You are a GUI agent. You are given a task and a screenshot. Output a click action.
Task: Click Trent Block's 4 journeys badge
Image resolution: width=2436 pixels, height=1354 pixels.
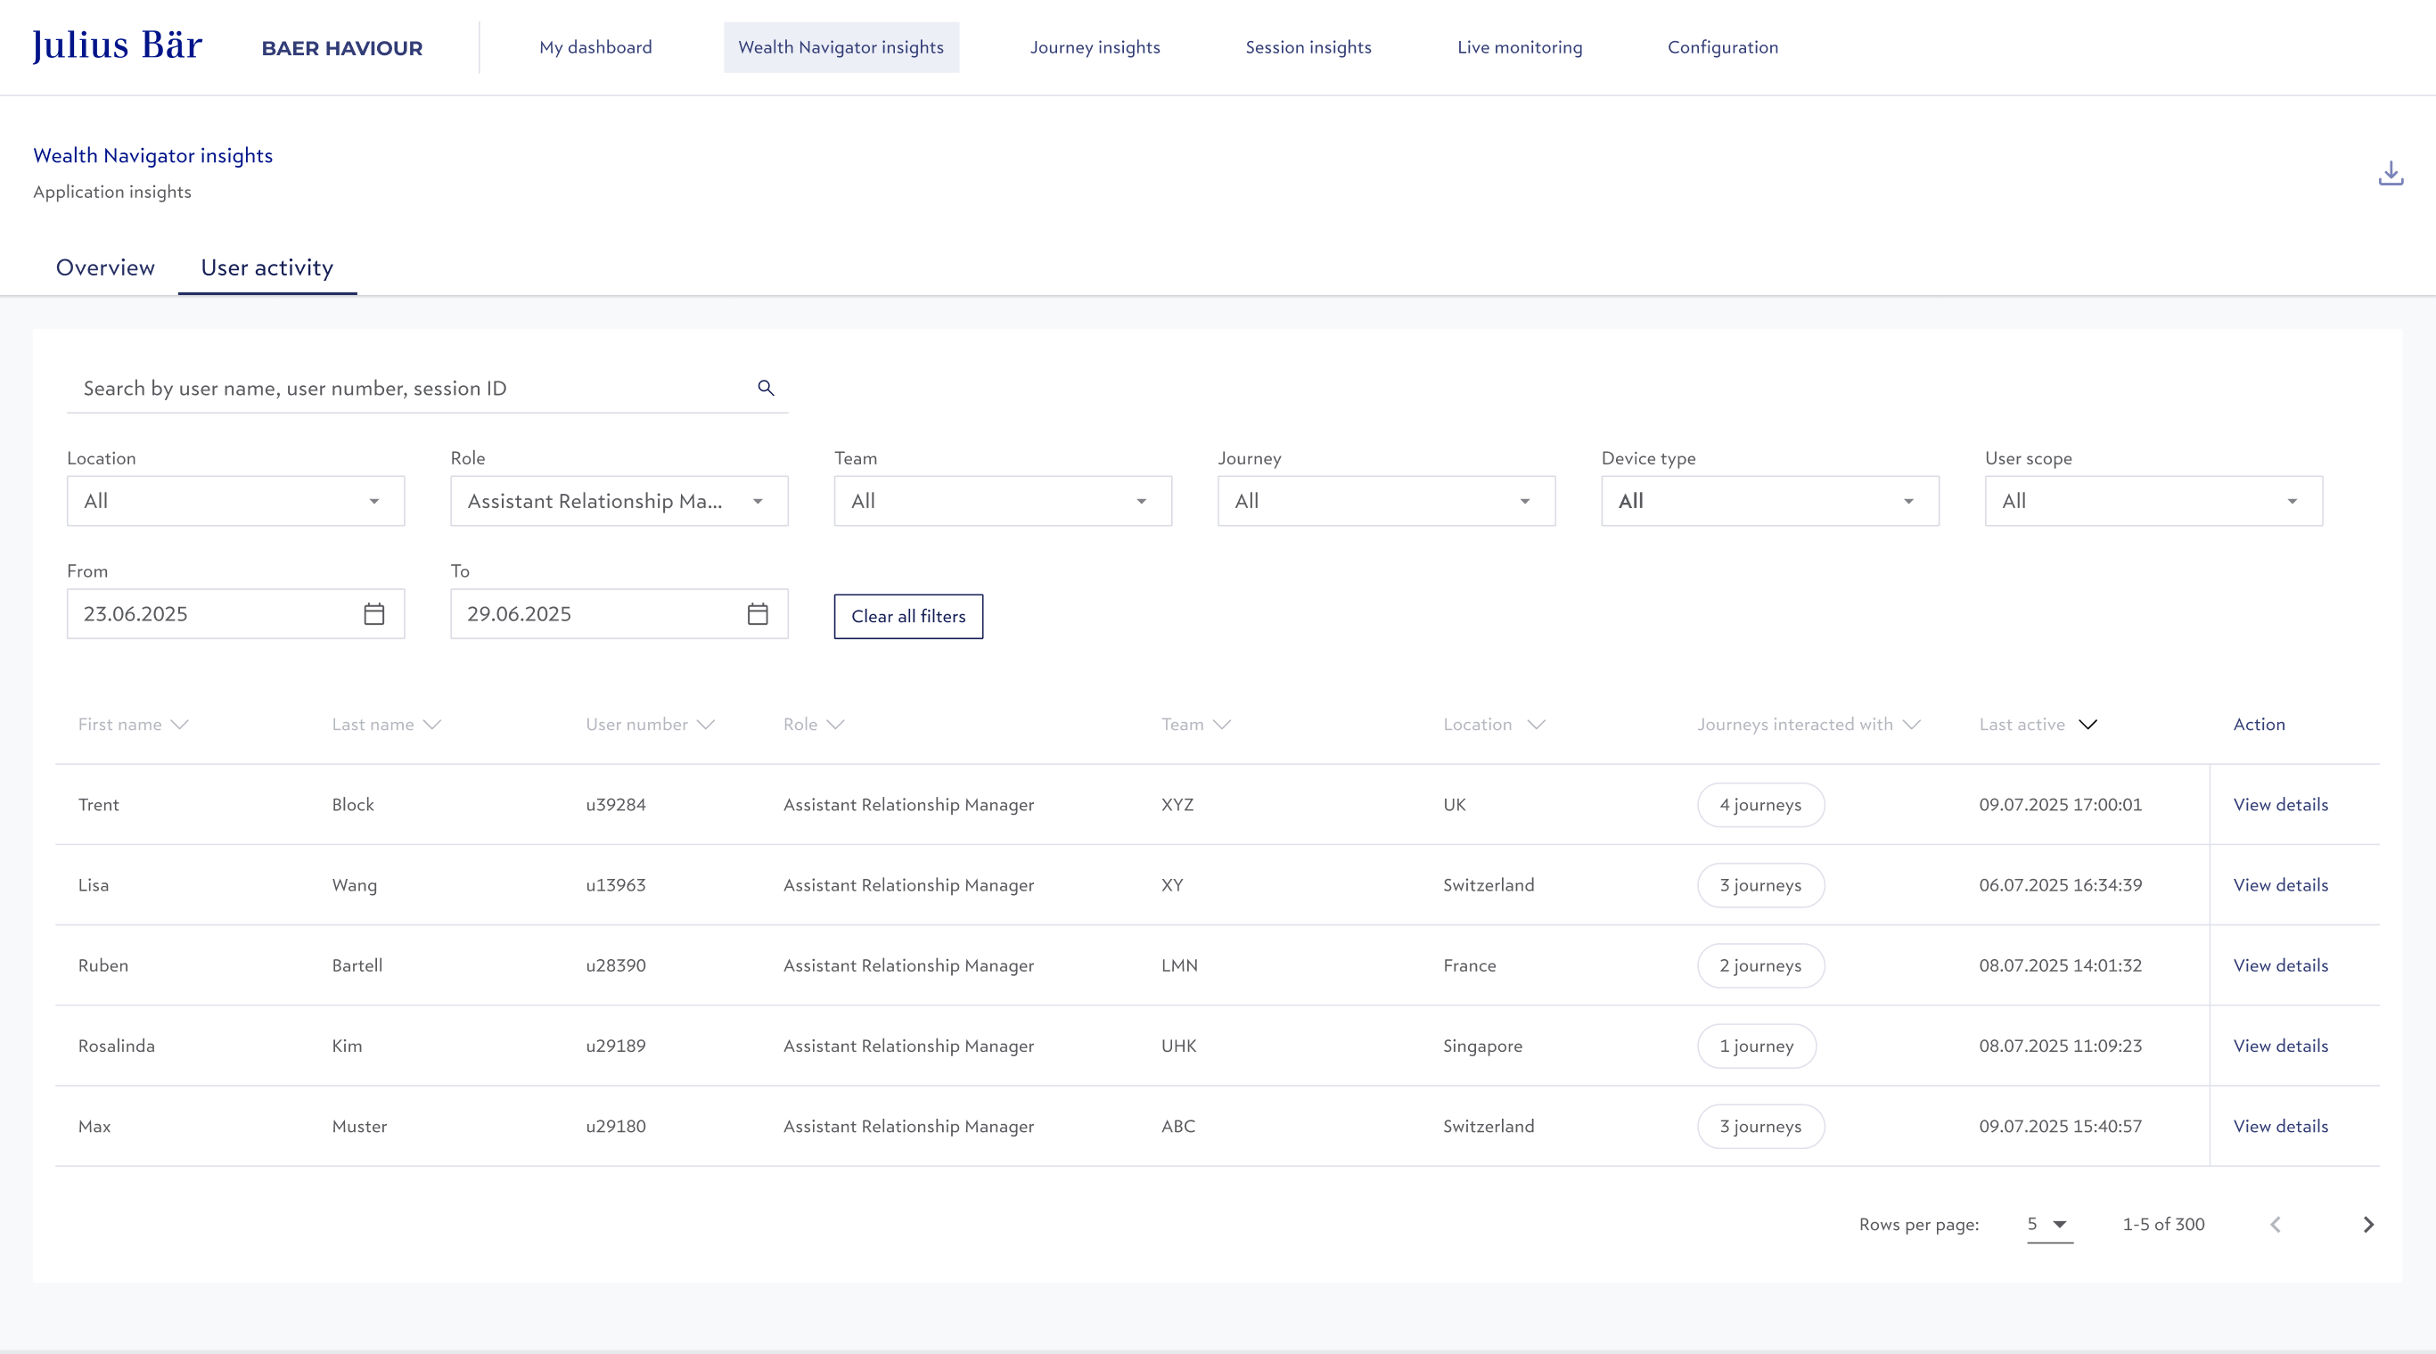click(x=1759, y=805)
